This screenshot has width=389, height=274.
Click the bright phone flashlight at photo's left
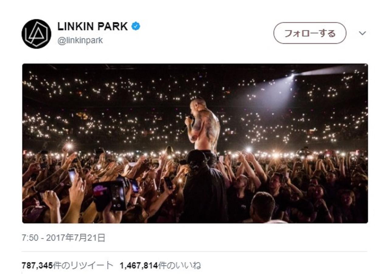(x=69, y=146)
